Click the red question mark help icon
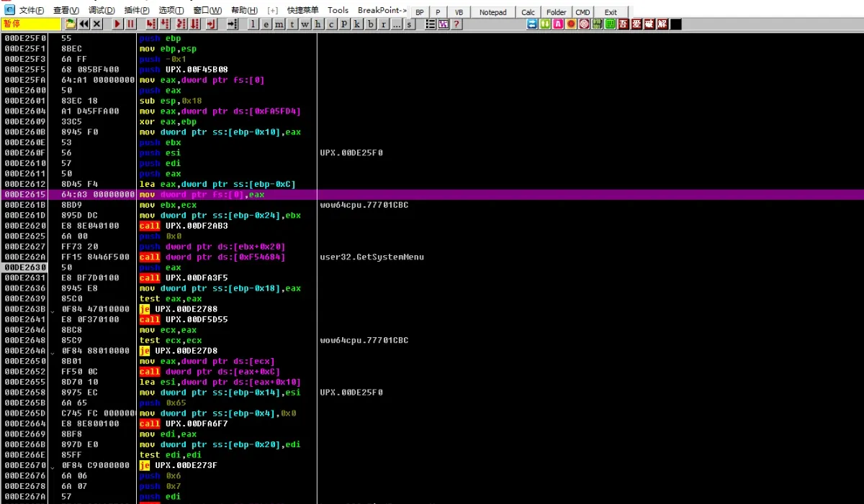Viewport: 864px width, 504px height. [x=456, y=24]
